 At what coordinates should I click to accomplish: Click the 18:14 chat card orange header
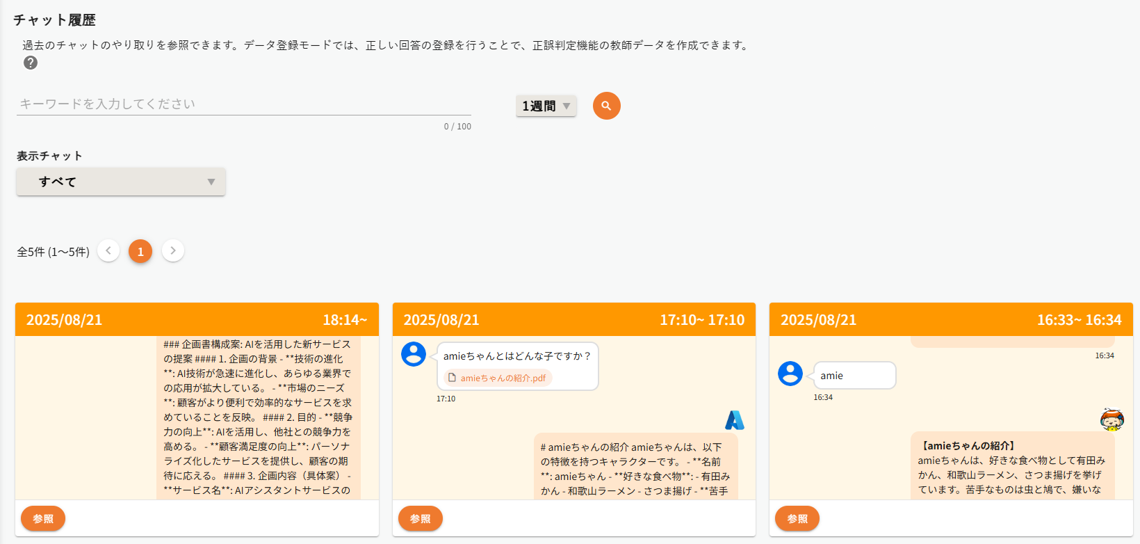(x=197, y=320)
